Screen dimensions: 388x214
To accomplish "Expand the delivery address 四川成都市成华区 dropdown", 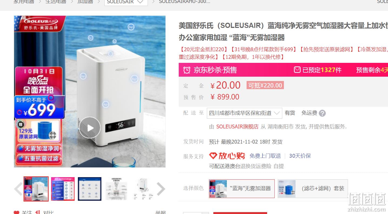I will coord(244,113).
